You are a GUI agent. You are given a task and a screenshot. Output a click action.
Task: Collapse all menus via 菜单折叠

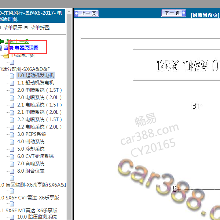point(40,28)
